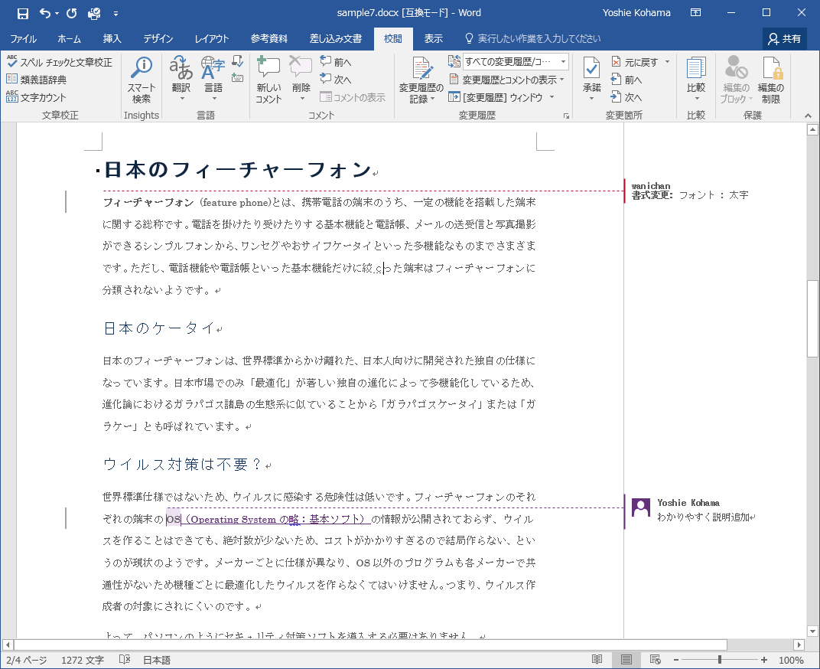Viewport: 820px width, 669px height.
Task: Click the Share (共有) button
Action: click(x=785, y=38)
